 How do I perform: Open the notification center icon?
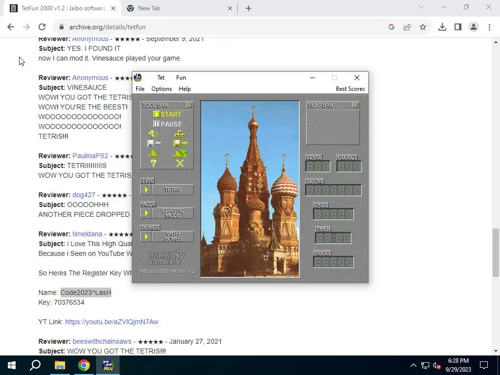coord(484,365)
